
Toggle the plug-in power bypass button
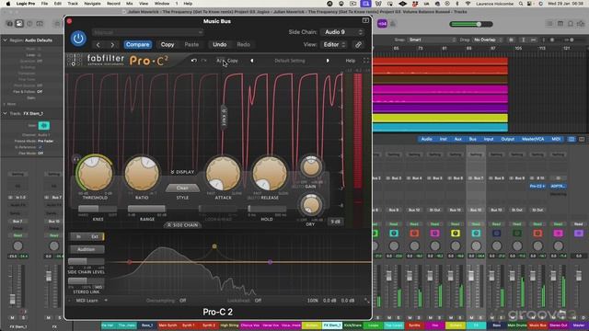coord(78,39)
